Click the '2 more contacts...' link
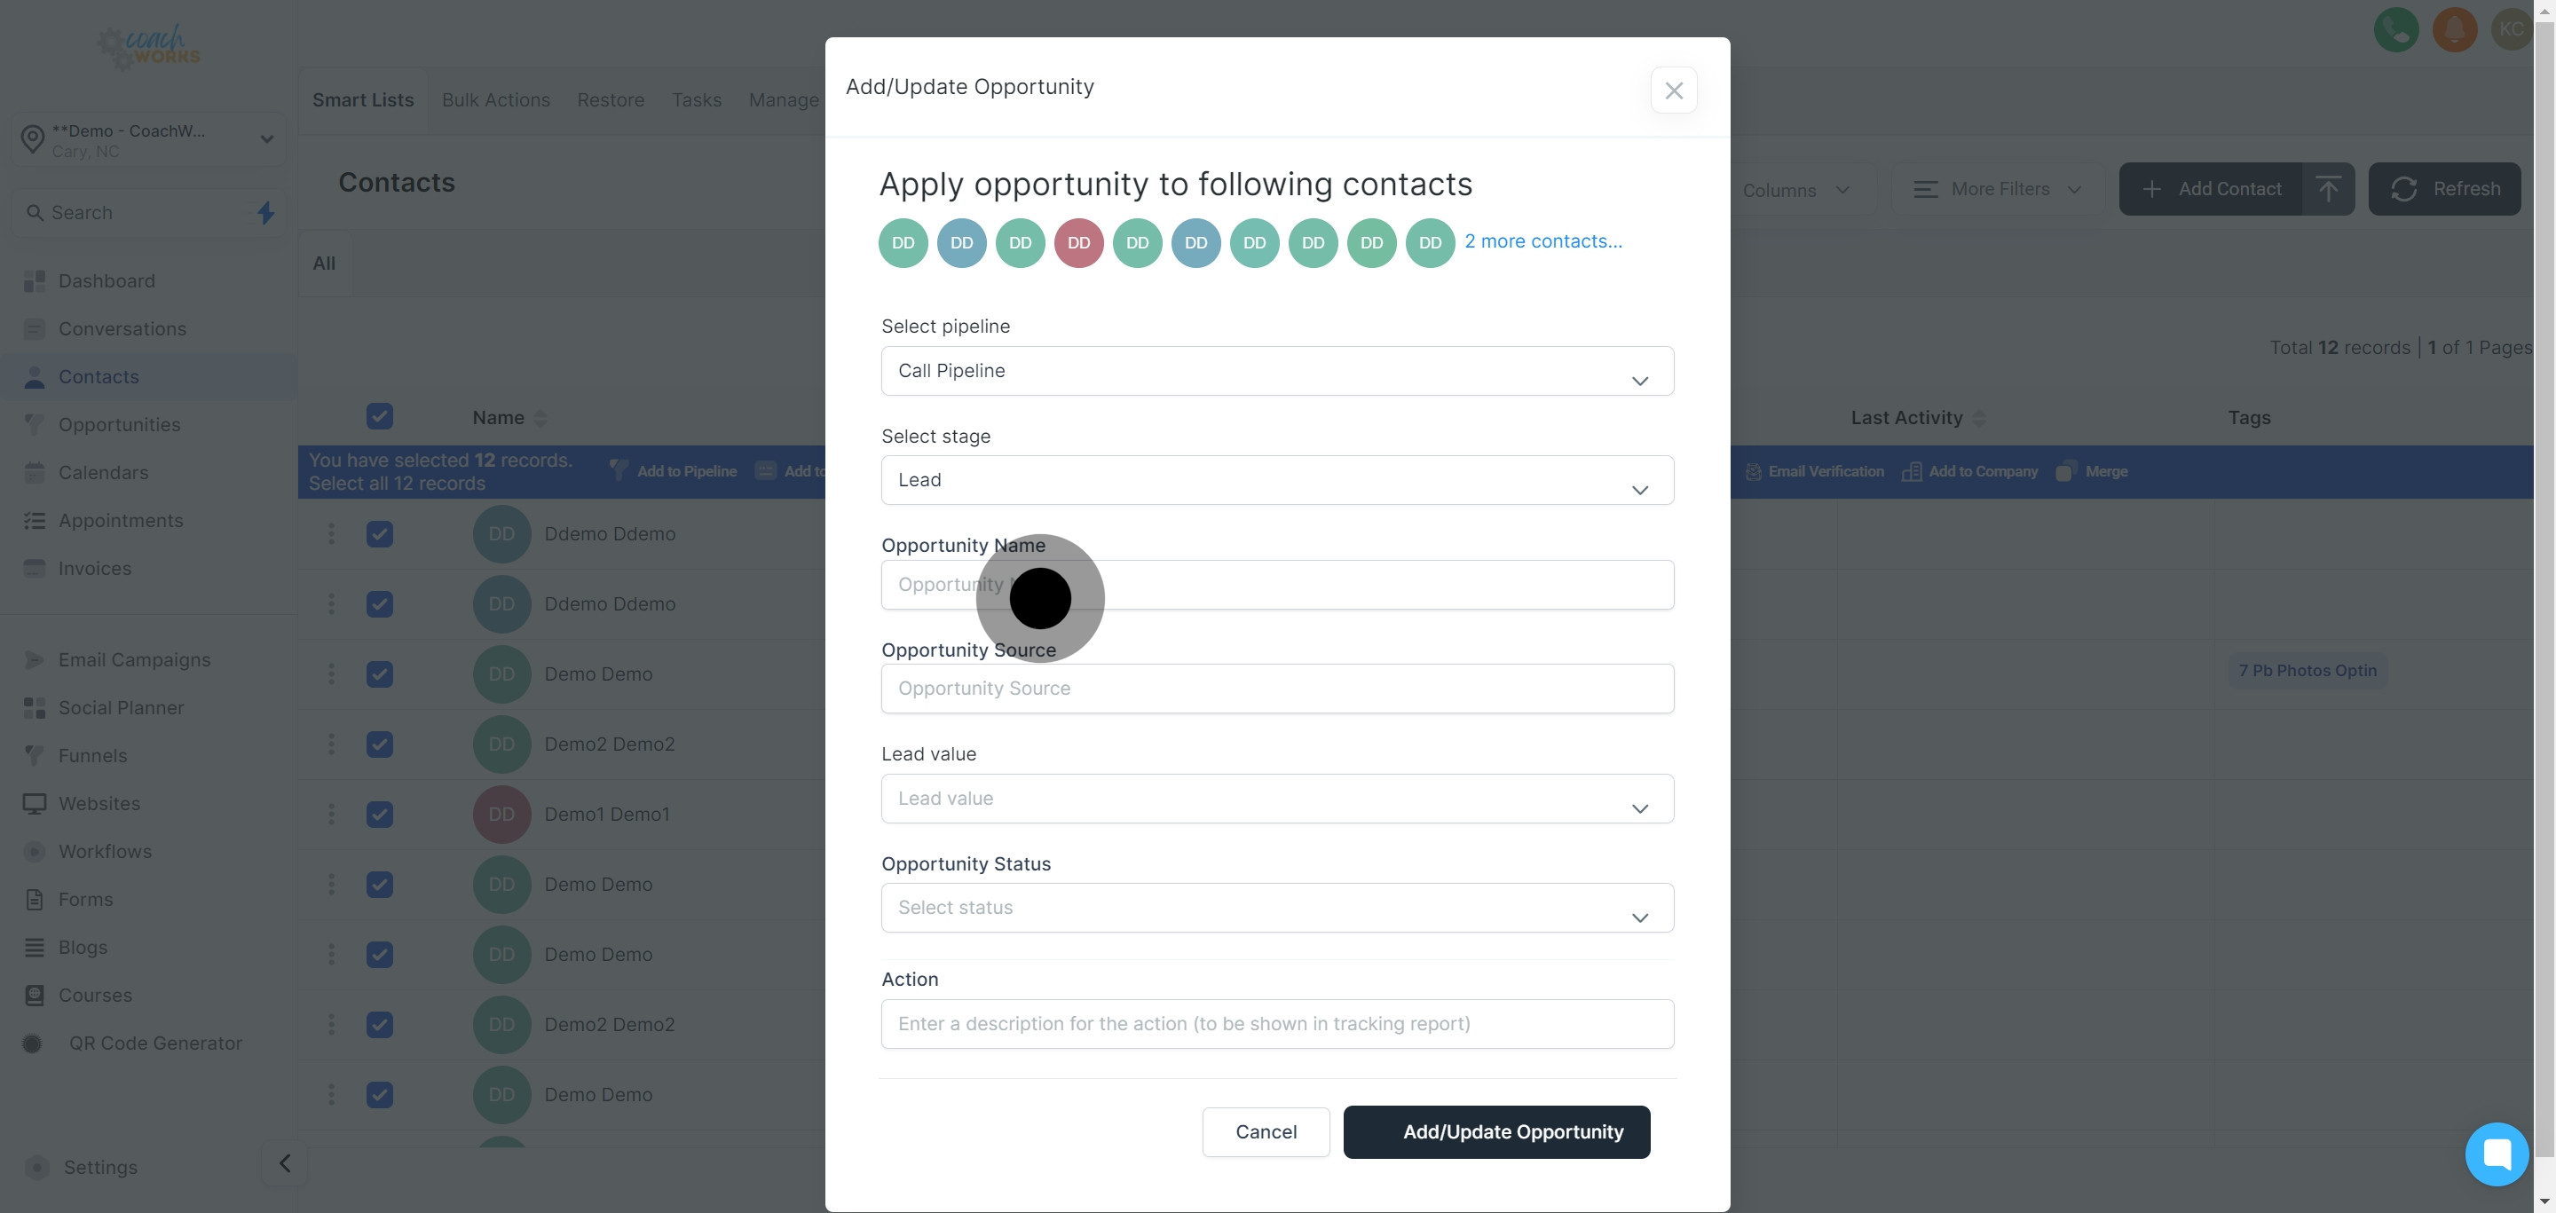Viewport: 2556px width, 1213px height. [1543, 242]
